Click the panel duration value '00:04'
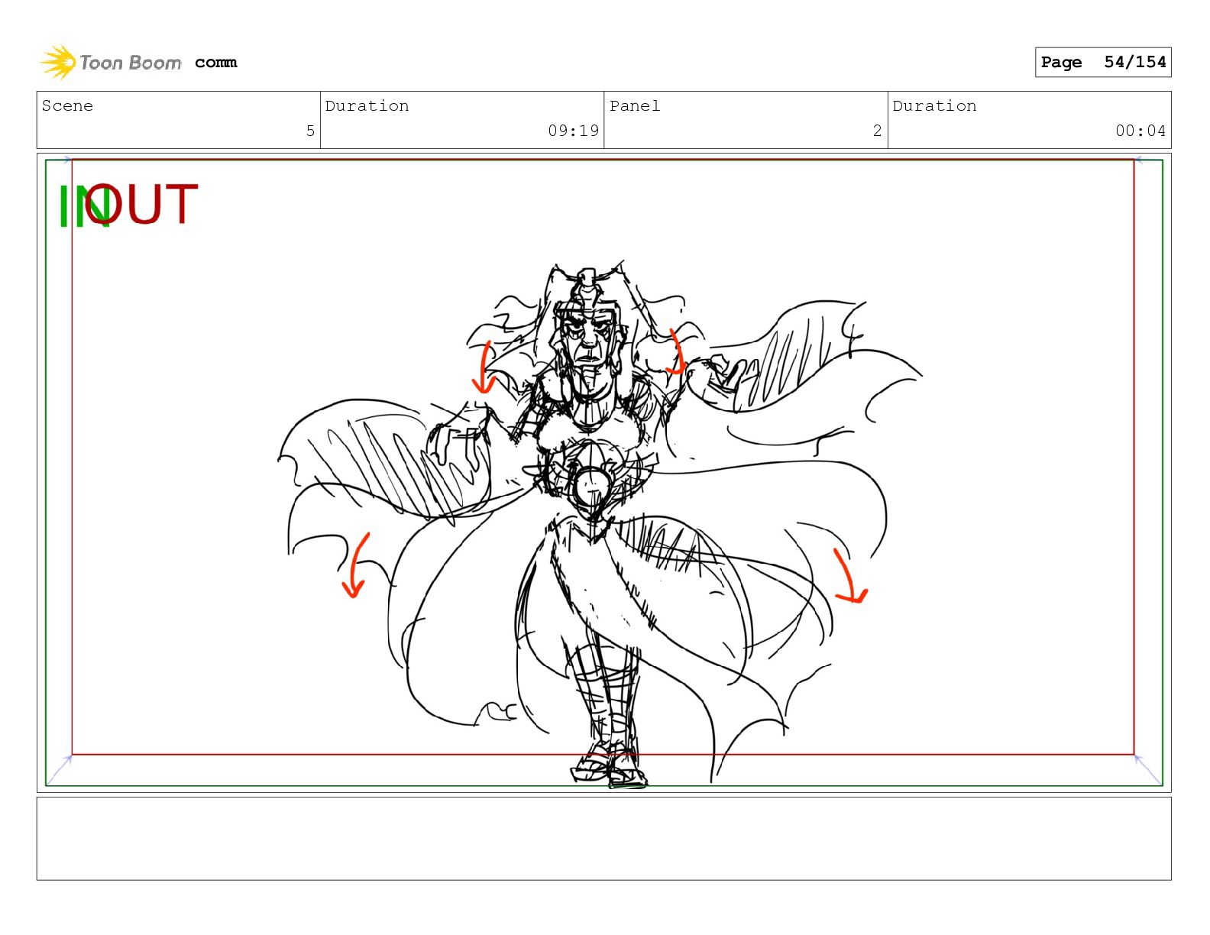The height and width of the screenshot is (935, 1210). tap(1140, 131)
